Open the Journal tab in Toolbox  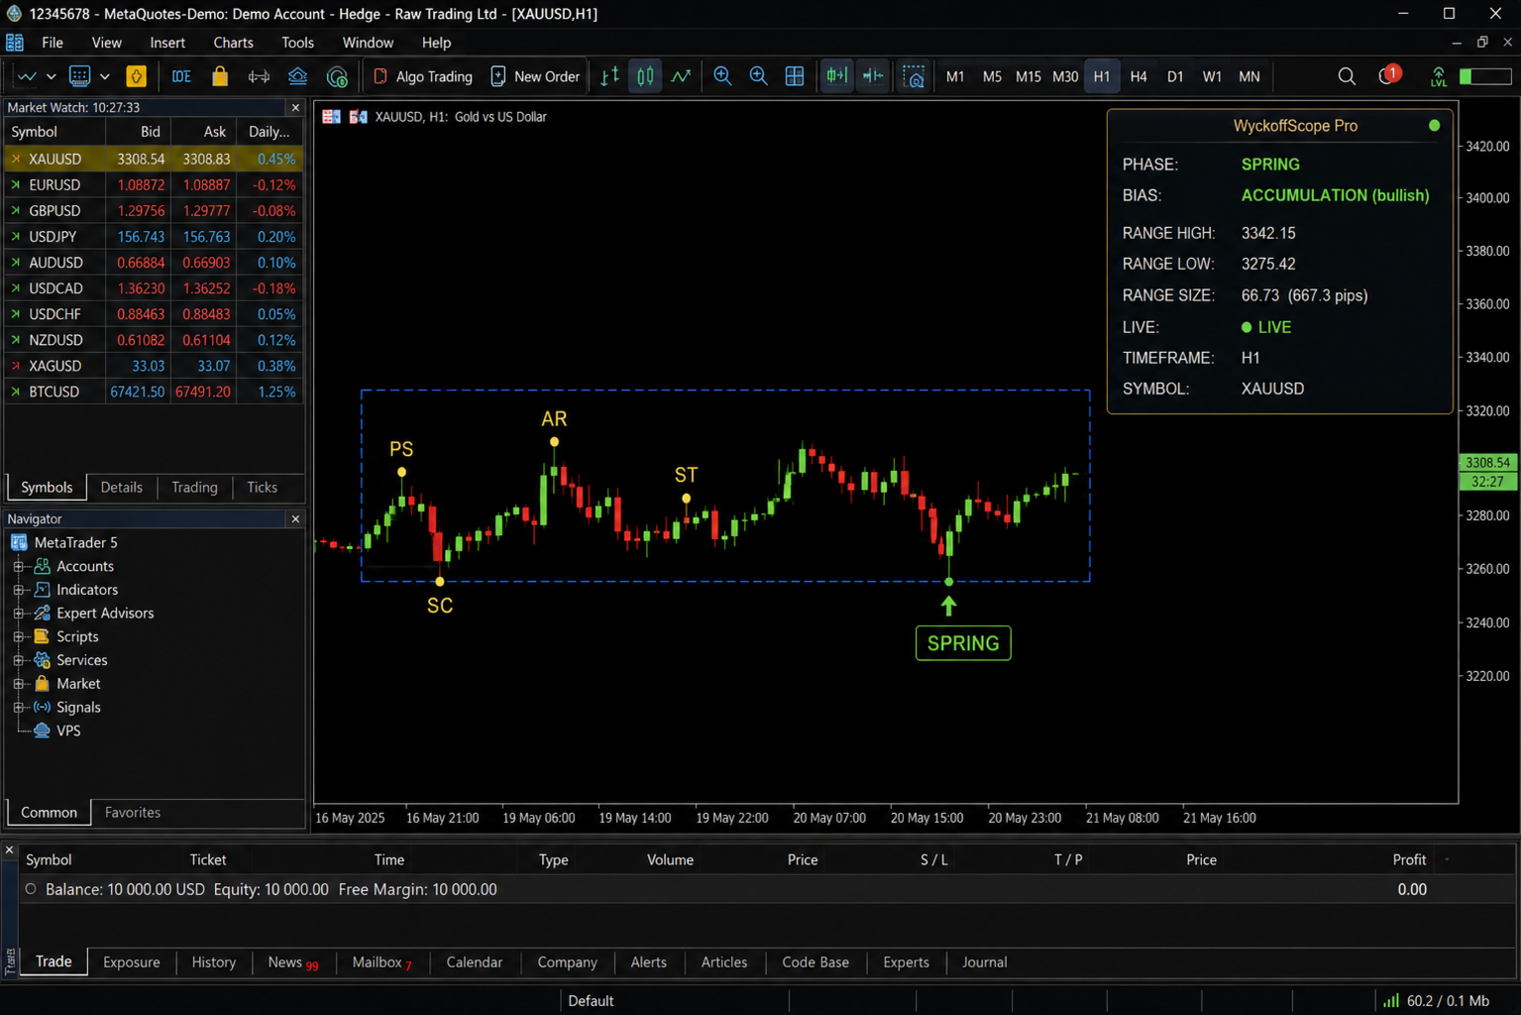[x=984, y=962]
